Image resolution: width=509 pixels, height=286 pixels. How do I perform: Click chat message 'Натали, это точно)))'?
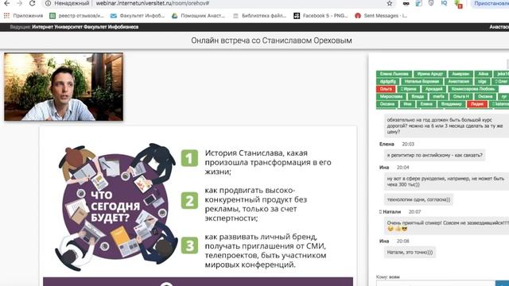tap(410, 252)
